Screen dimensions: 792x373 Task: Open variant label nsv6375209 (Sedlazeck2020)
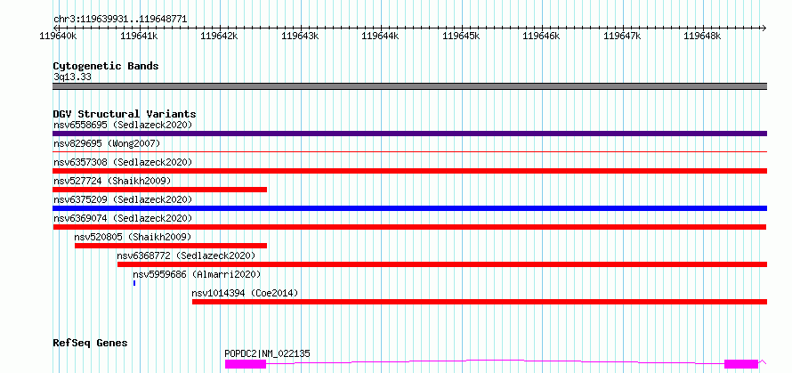(123, 199)
